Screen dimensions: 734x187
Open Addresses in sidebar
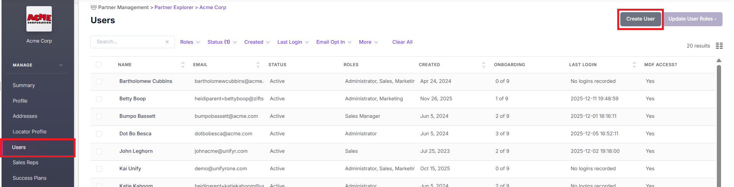[x=25, y=116]
